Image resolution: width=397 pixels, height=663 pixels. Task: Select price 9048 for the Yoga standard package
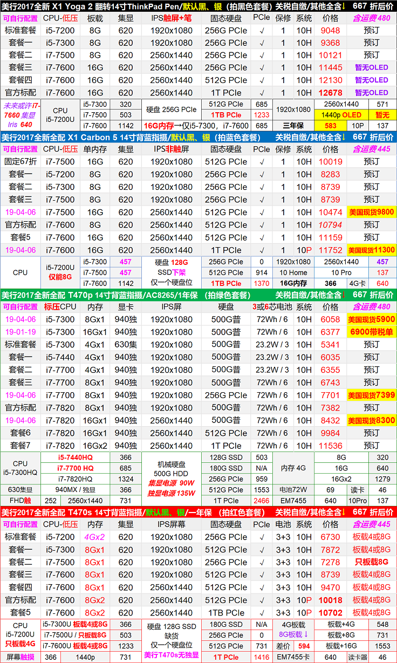[330, 30]
